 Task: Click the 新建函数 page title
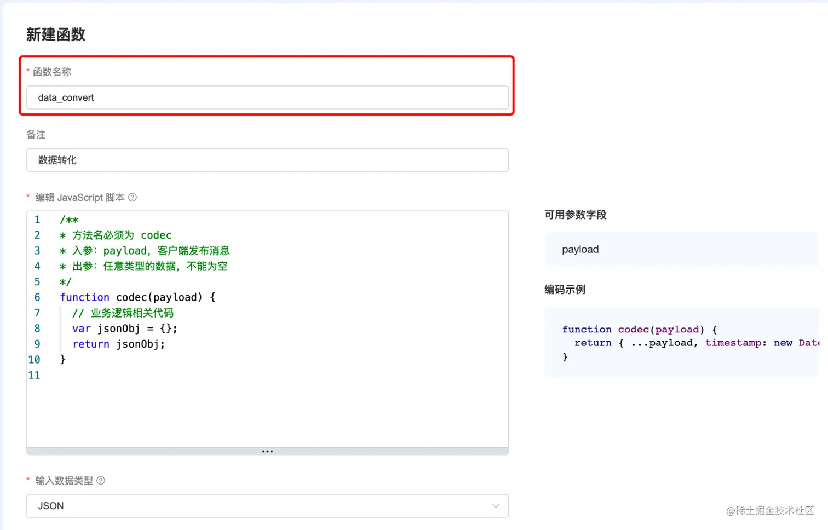[x=55, y=34]
